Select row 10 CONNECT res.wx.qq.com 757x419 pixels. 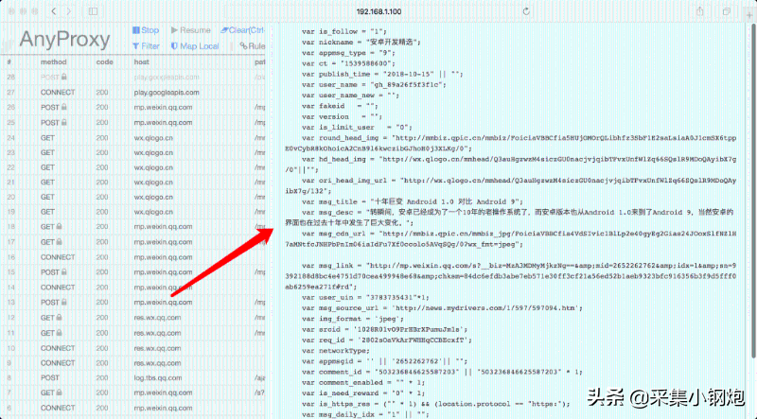(x=132, y=348)
